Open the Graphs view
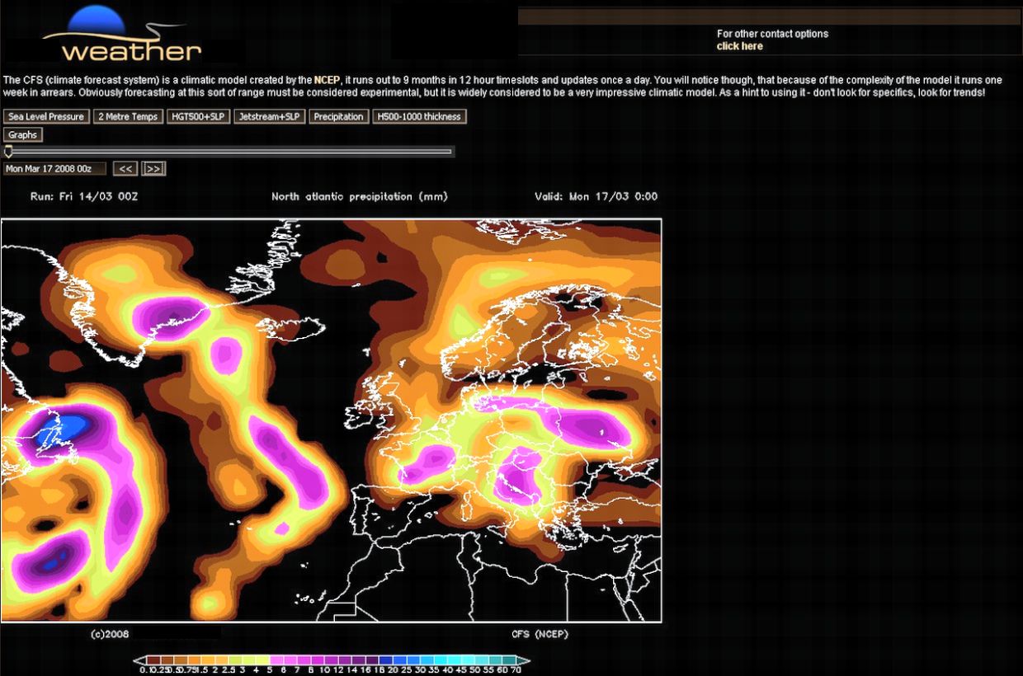Viewport: 1023px width, 676px height. point(23,134)
